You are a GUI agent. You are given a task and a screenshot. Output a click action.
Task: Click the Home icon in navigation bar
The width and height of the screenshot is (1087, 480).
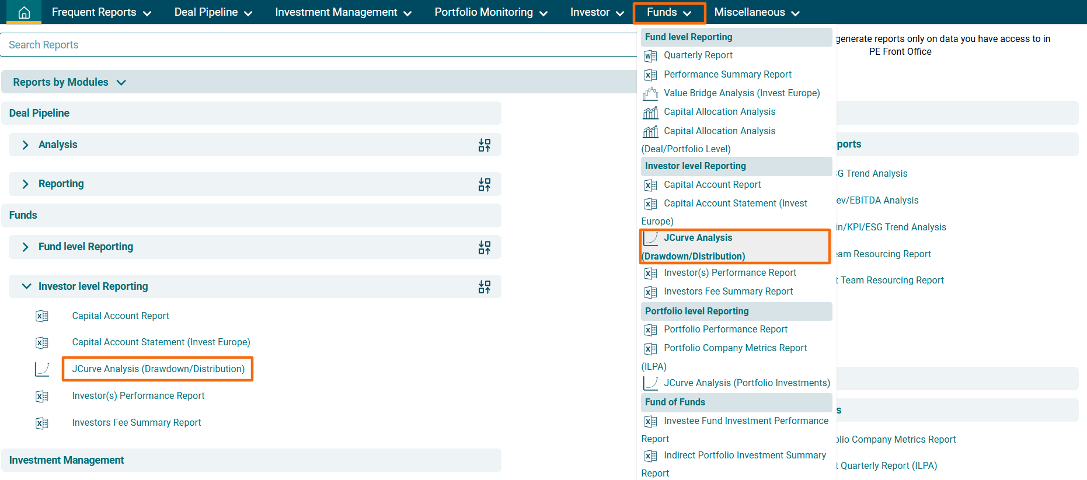point(24,12)
